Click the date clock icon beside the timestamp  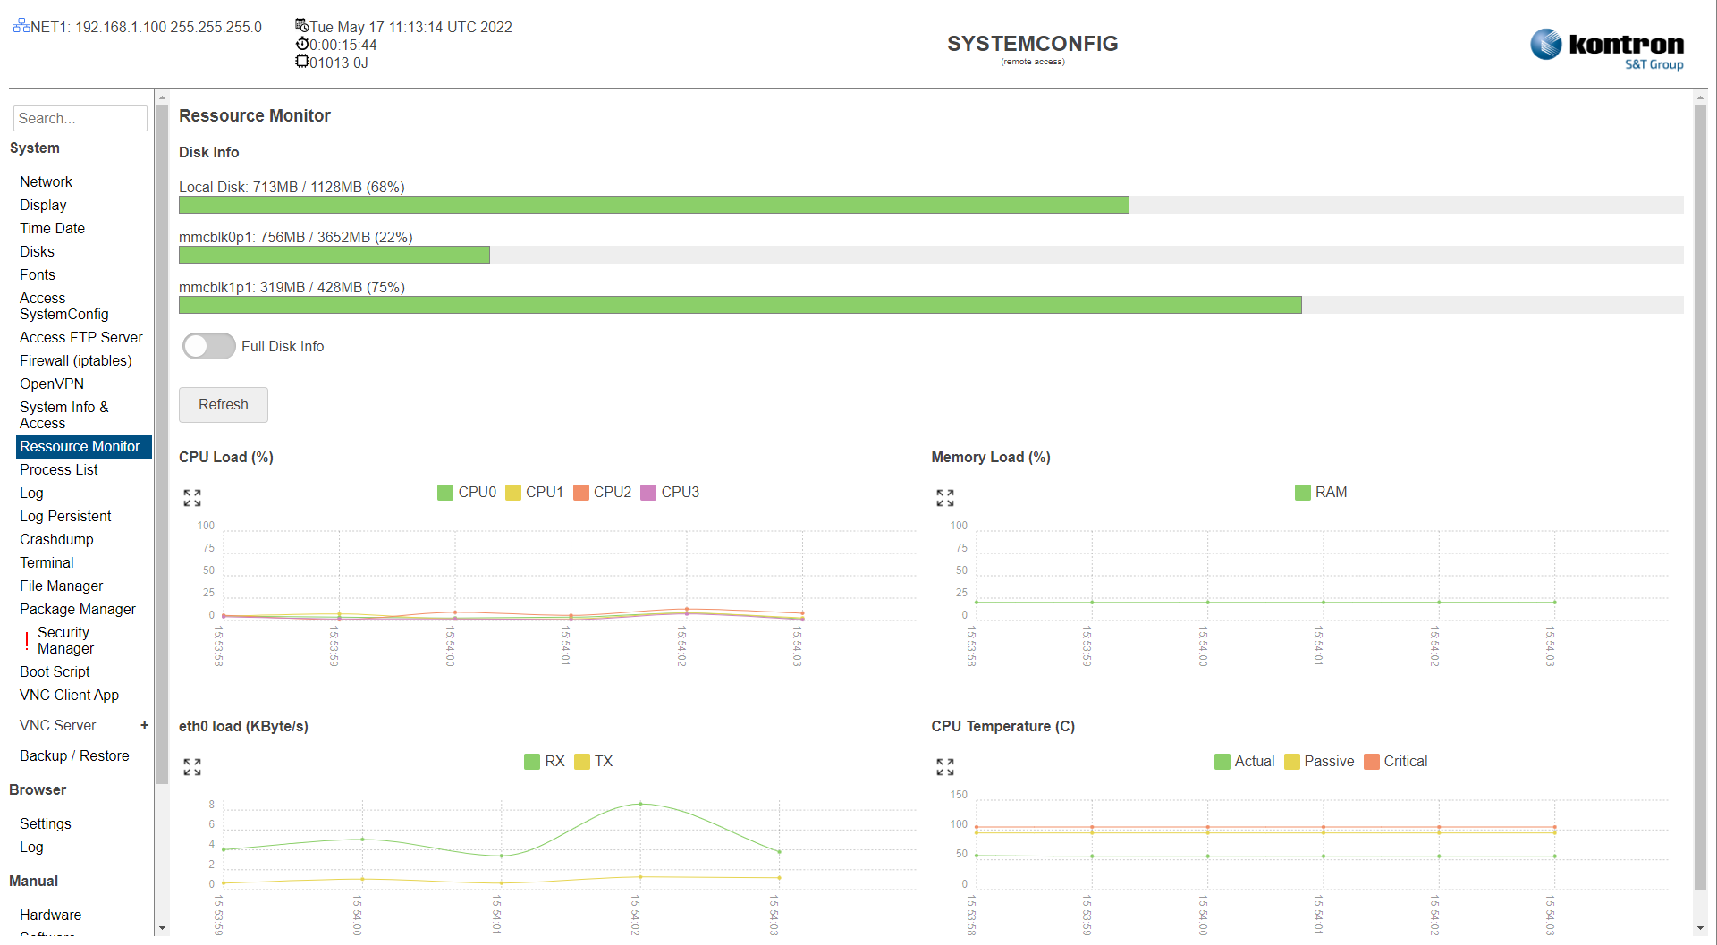pyautogui.click(x=300, y=26)
